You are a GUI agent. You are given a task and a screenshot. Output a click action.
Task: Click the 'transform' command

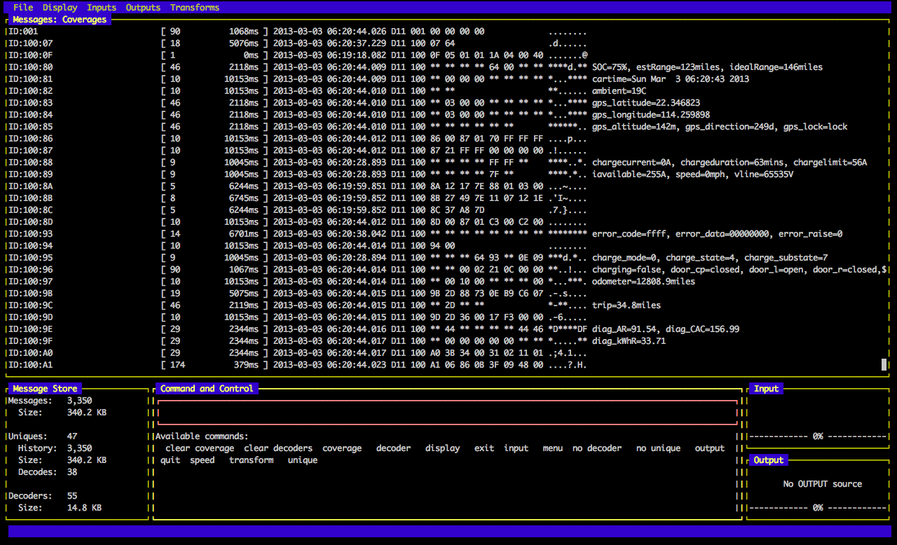251,460
